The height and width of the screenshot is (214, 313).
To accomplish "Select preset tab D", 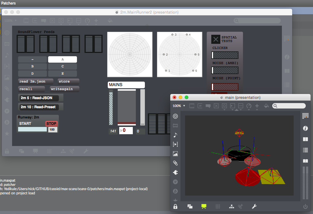I will pyautogui.click(x=32, y=73).
